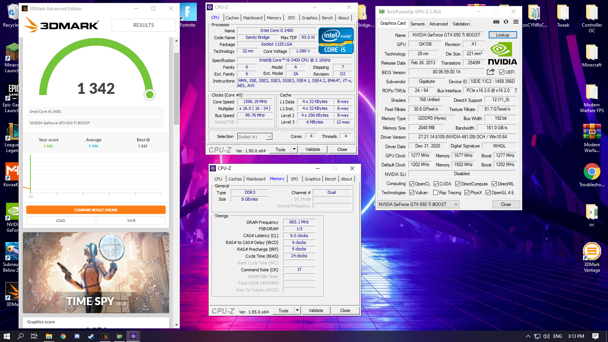Click Validate in the top CPU-Z window
This screenshot has width=608, height=342.
point(313,149)
